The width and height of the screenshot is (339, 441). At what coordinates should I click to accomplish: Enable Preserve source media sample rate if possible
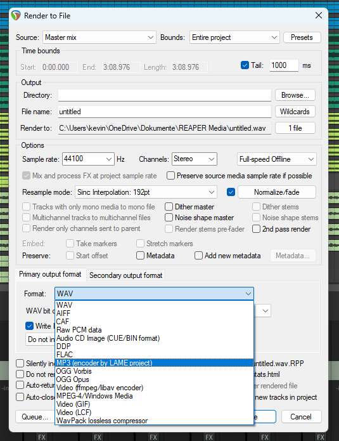[x=170, y=176]
